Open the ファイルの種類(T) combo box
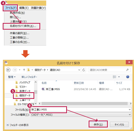 pyautogui.click(x=81, y=115)
